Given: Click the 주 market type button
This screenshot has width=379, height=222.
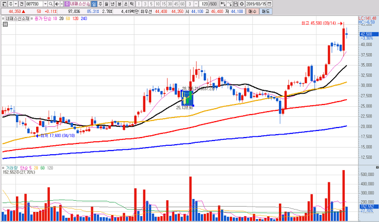Looking at the screenshot, I should (x=11, y=4).
